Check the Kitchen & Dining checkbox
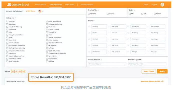Viewport: 173px width, 91px height. [47, 30]
